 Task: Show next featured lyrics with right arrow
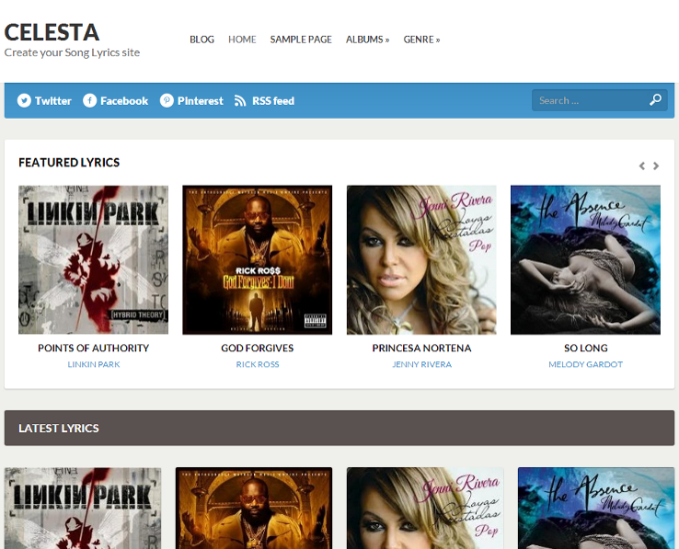(x=656, y=166)
